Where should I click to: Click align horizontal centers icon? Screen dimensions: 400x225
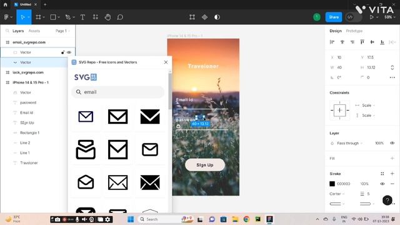pyautogui.click(x=342, y=42)
